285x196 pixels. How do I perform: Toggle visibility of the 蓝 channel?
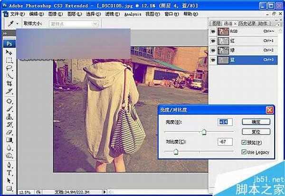coord(213,60)
